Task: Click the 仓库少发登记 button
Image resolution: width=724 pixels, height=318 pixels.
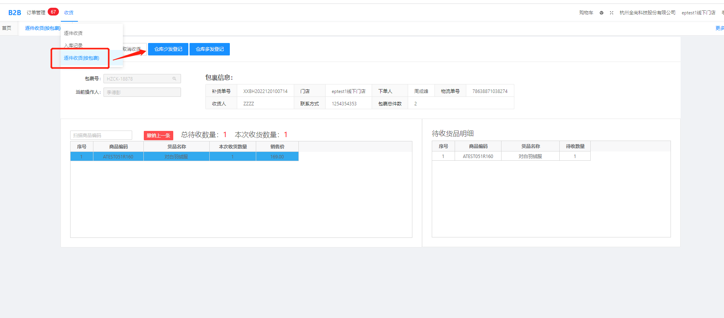Action: point(168,49)
